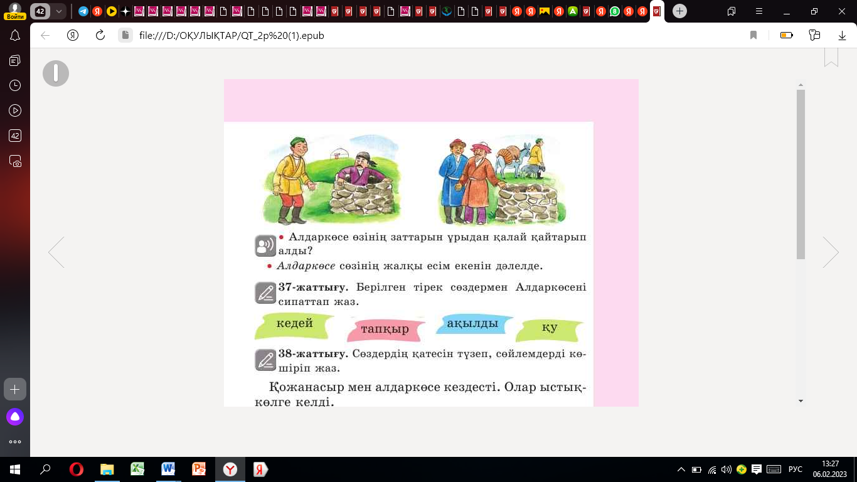Open the video player sidebar icon
The width and height of the screenshot is (857, 482).
click(15, 110)
